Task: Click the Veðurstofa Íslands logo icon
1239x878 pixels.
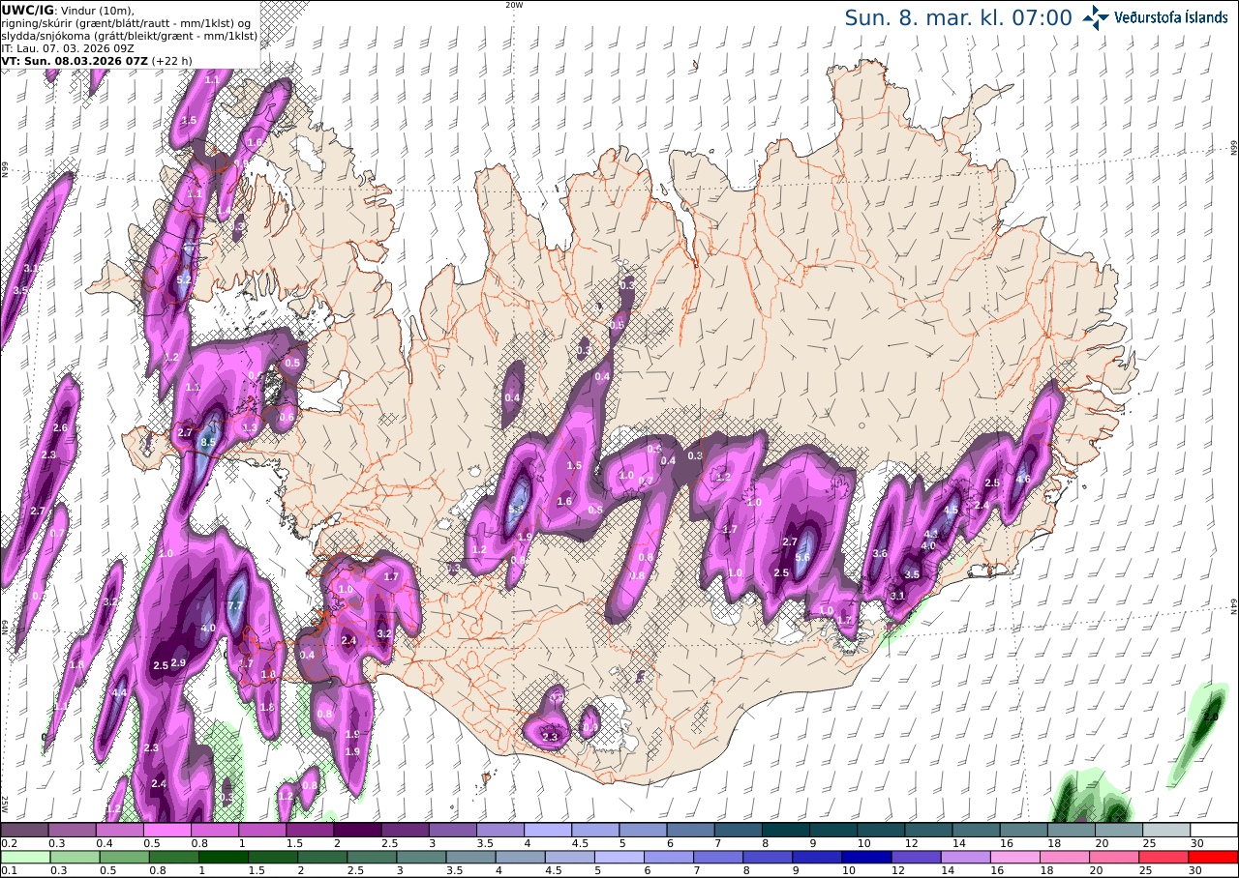Action: point(1095,16)
